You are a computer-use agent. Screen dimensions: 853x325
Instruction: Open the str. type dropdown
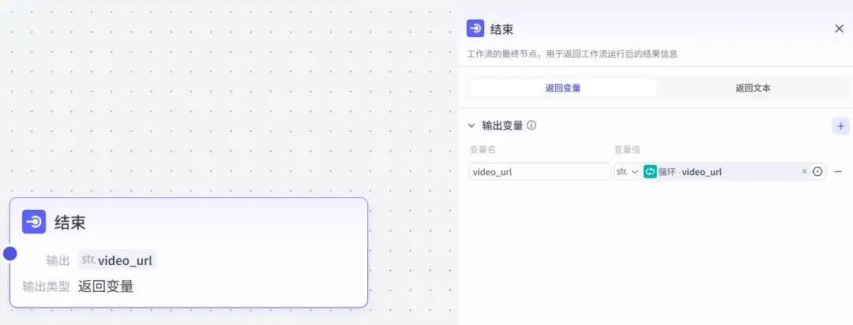coord(627,172)
